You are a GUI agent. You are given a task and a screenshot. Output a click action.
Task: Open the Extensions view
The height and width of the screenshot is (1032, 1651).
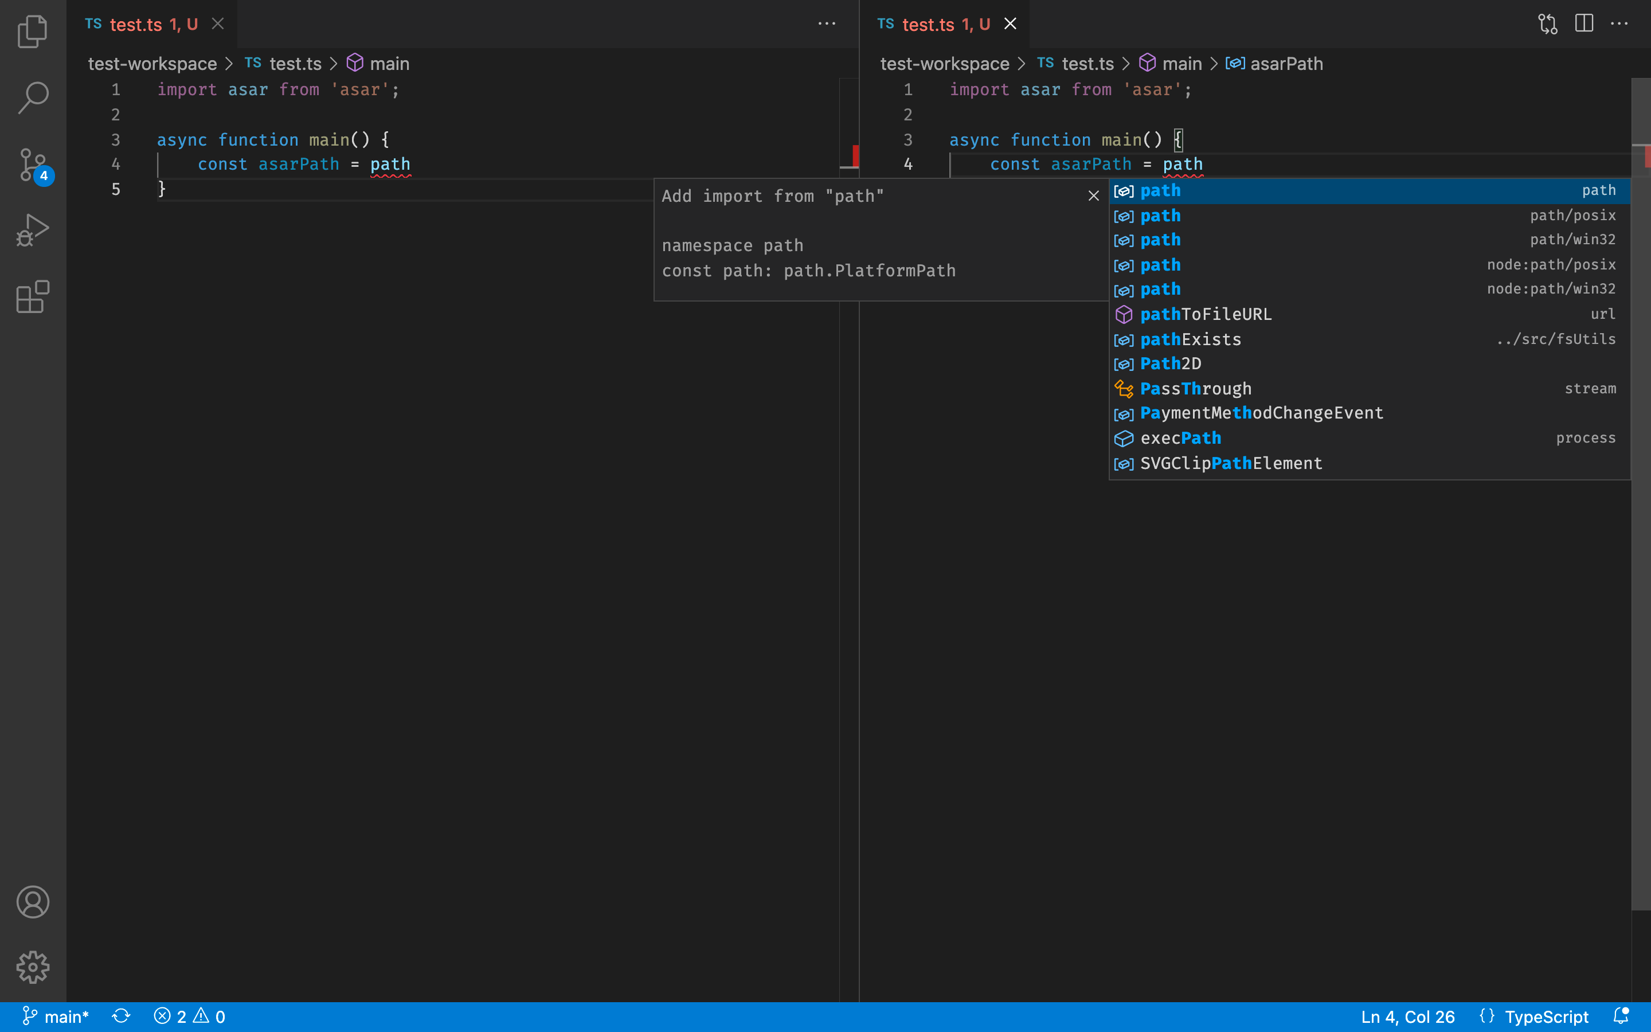32,297
